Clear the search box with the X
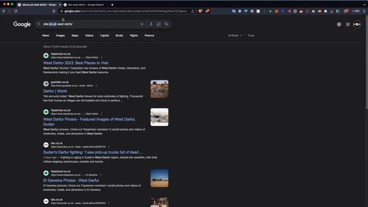Image resolution: width=368 pixels, height=207 pixels. tap(142, 24)
